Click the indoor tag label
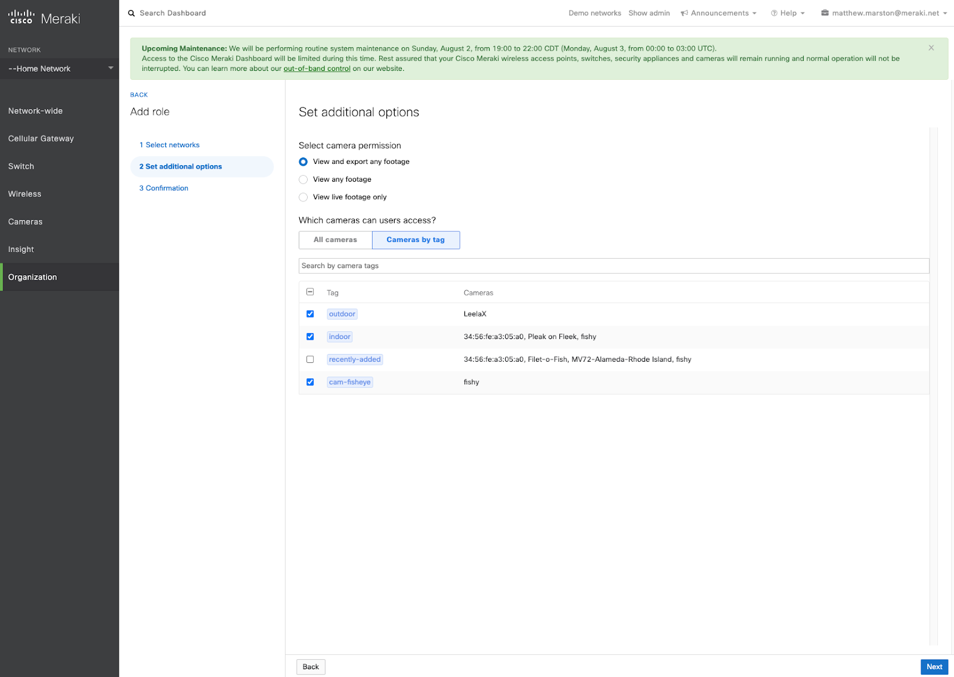The width and height of the screenshot is (954, 677). pyautogui.click(x=340, y=337)
